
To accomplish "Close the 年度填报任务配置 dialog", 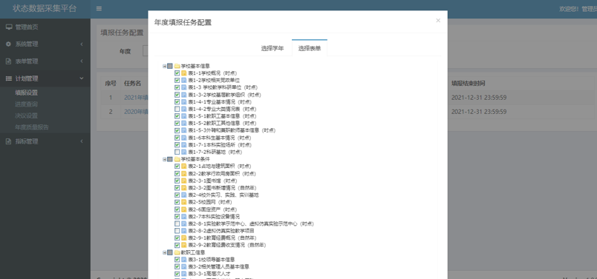I will 438,21.
